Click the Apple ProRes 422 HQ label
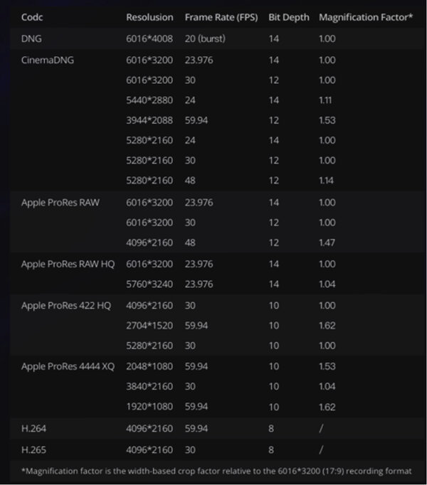Screen dimensions: 427x485 pyautogui.click(x=66, y=306)
